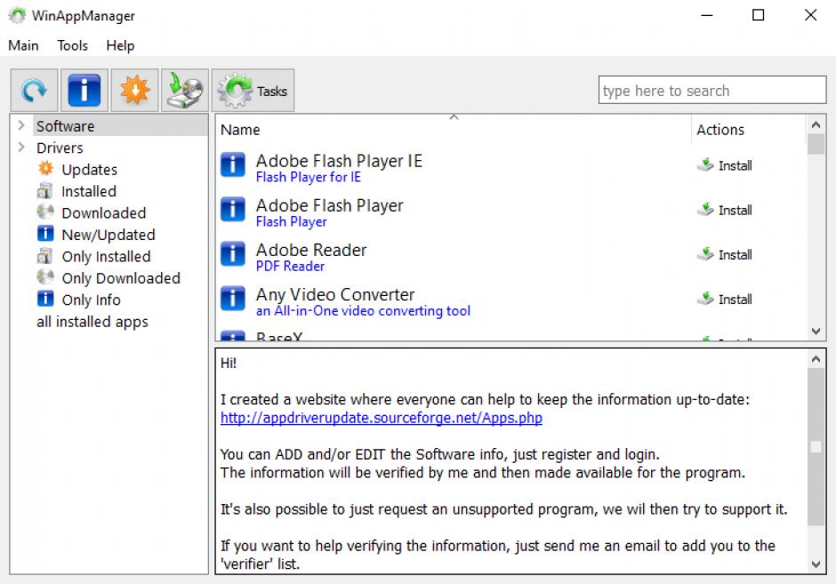Open the Tools menu

[x=73, y=46]
